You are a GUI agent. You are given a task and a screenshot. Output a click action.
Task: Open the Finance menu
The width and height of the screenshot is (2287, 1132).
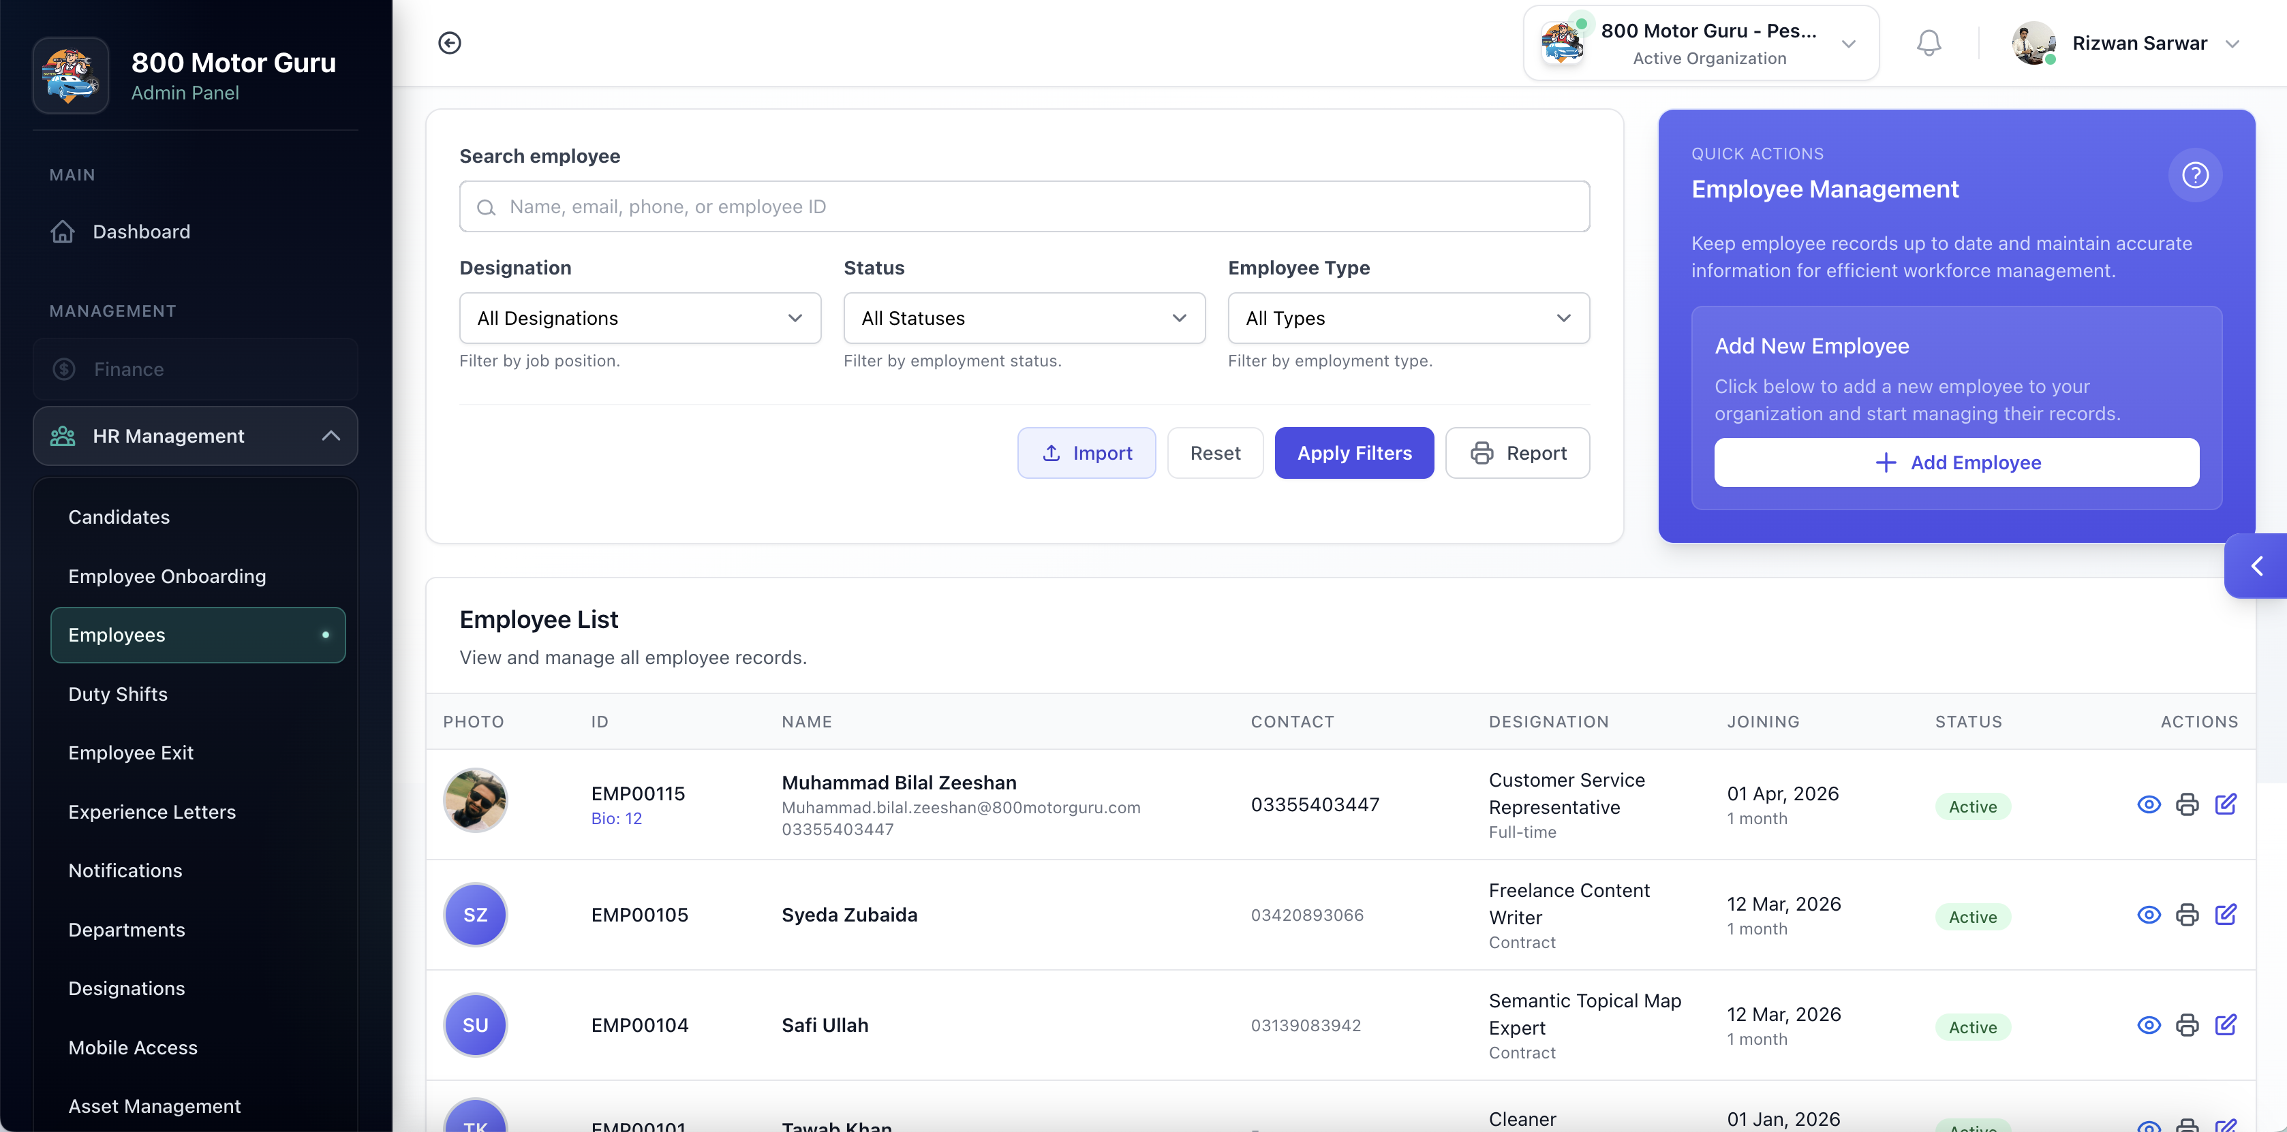(196, 369)
